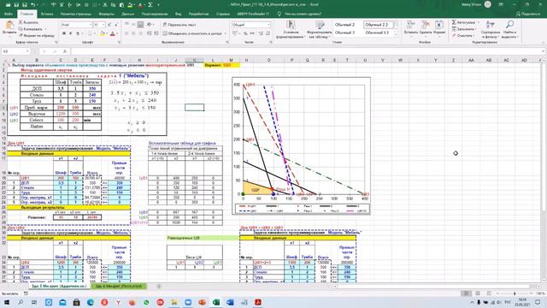
Task: Click the percent style icon
Action: [x=245, y=33]
